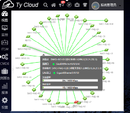Click the 24 / 1000 Mbps send rate bar

point(70,80)
